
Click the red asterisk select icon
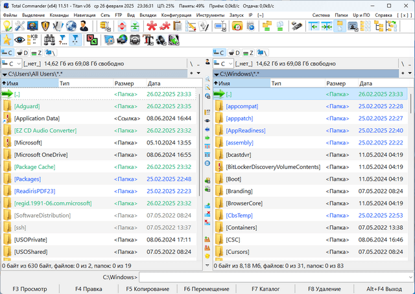click(x=151, y=26)
